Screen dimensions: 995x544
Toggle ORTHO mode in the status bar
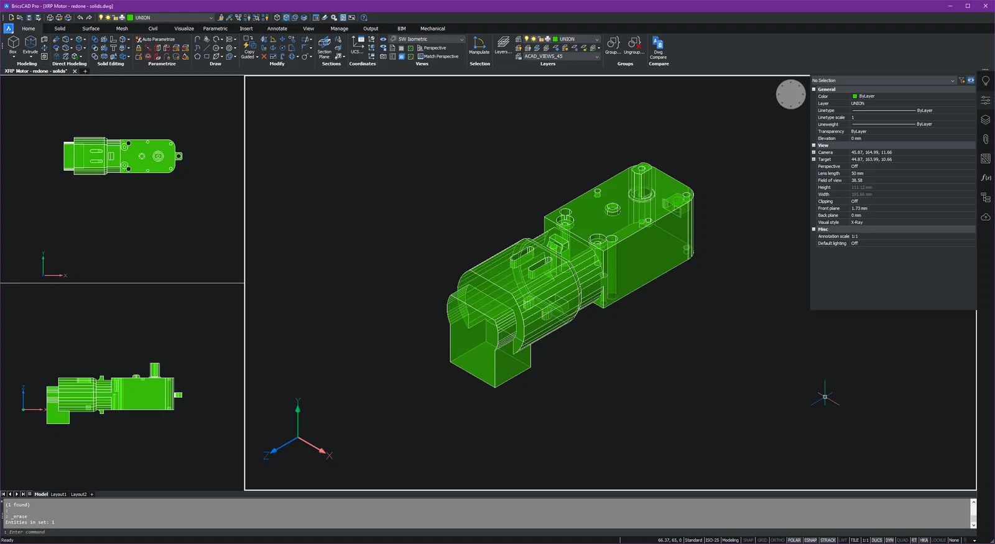(777, 540)
